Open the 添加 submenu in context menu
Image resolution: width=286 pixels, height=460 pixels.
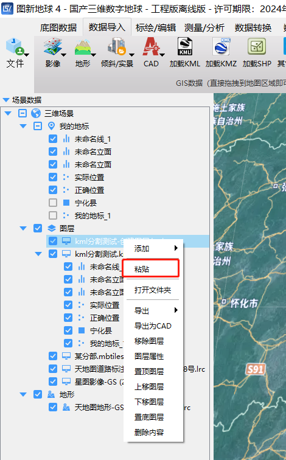153,248
